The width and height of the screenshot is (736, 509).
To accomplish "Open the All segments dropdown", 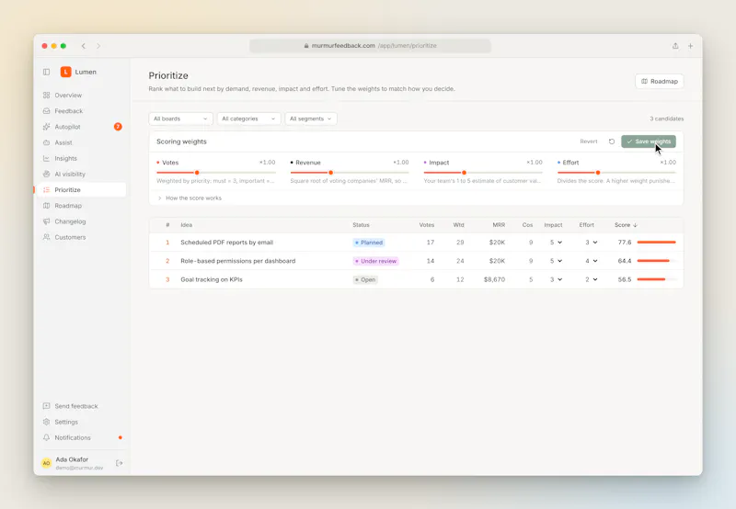I will 311,119.
